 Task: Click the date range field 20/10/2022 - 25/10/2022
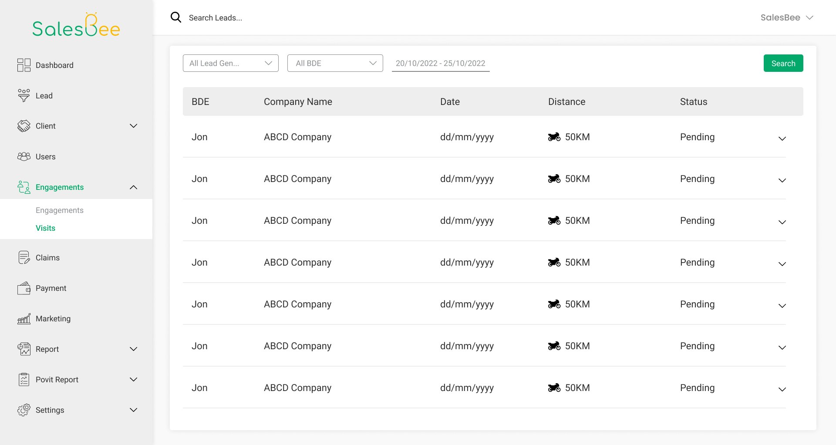click(x=441, y=63)
